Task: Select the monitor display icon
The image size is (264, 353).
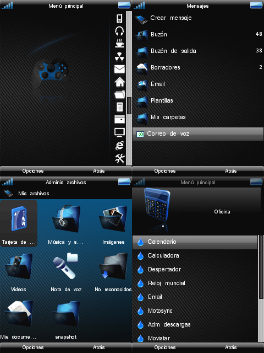Action: click(119, 132)
